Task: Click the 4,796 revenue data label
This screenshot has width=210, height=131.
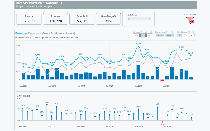Action: [x=62, y=57]
